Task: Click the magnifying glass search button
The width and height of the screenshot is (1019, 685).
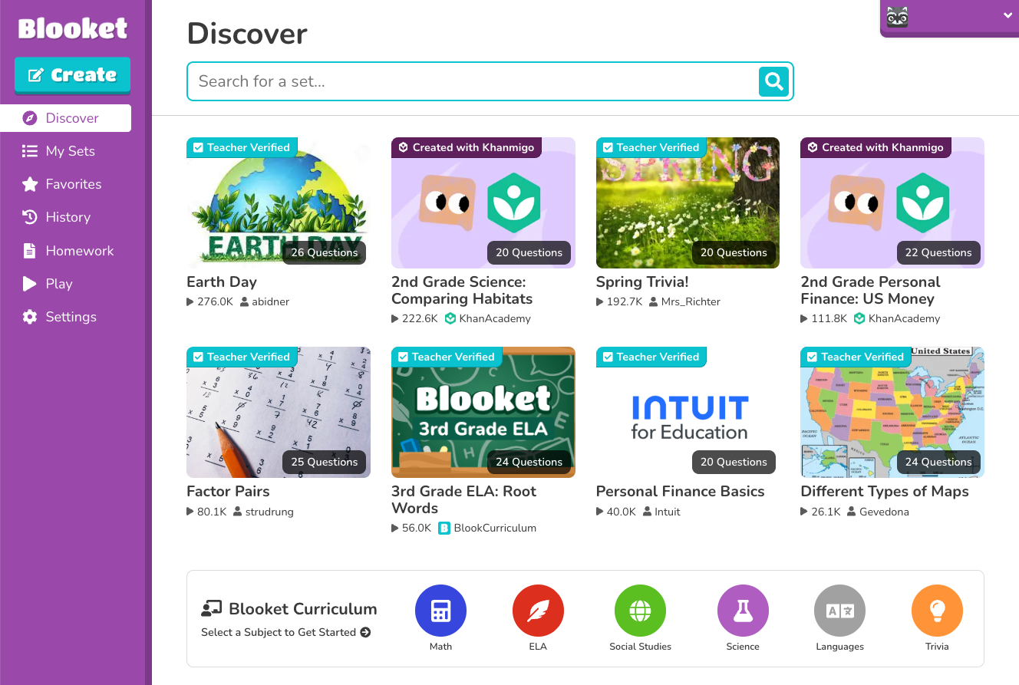Action: tap(773, 81)
